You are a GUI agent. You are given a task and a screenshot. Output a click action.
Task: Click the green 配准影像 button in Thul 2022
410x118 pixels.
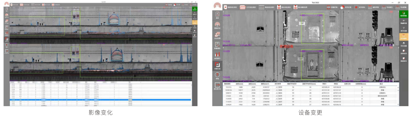pos(403,14)
